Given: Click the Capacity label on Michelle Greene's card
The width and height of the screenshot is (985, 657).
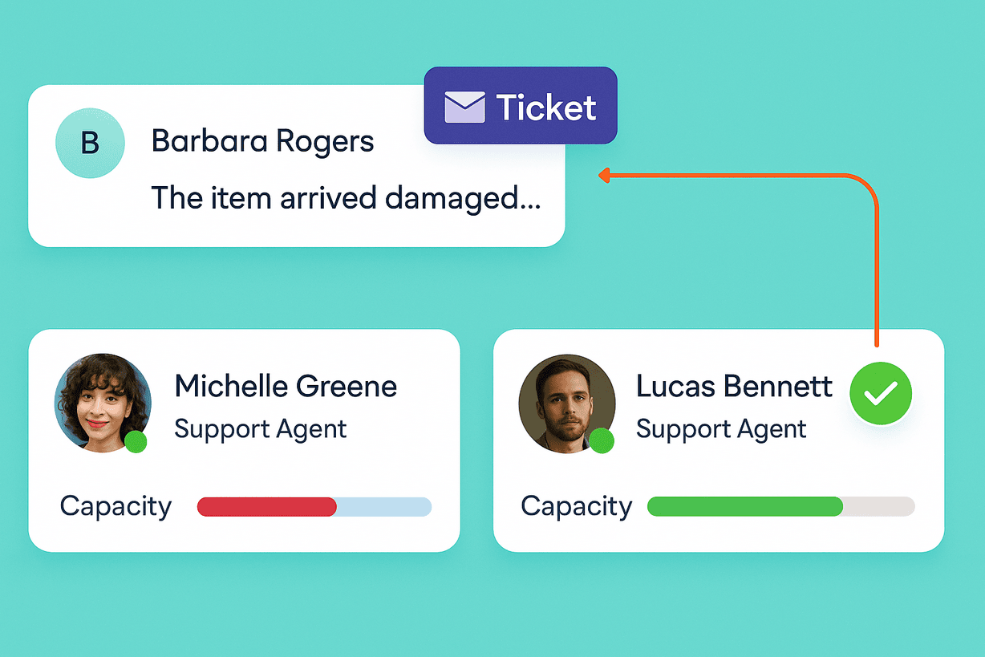Looking at the screenshot, I should click(116, 506).
